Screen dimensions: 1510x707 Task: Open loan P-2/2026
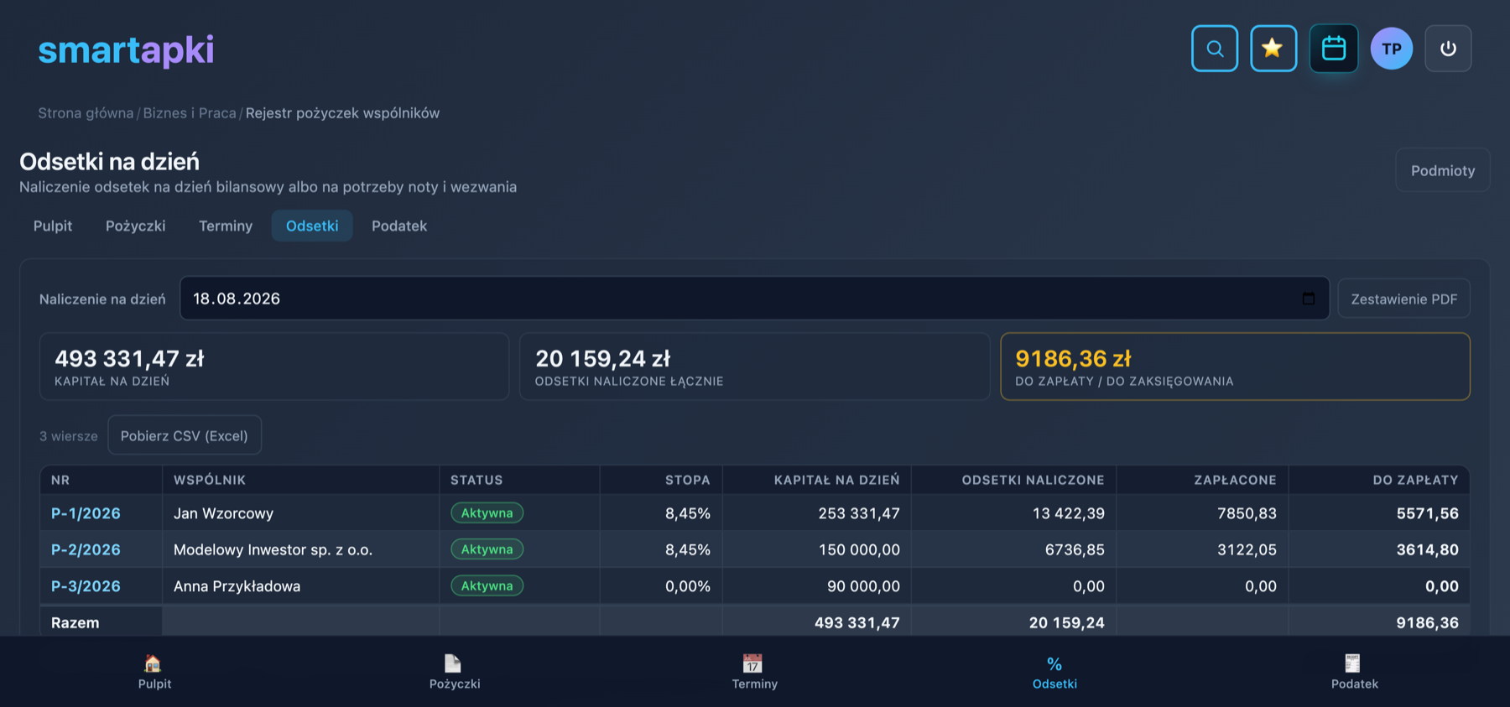coord(86,549)
